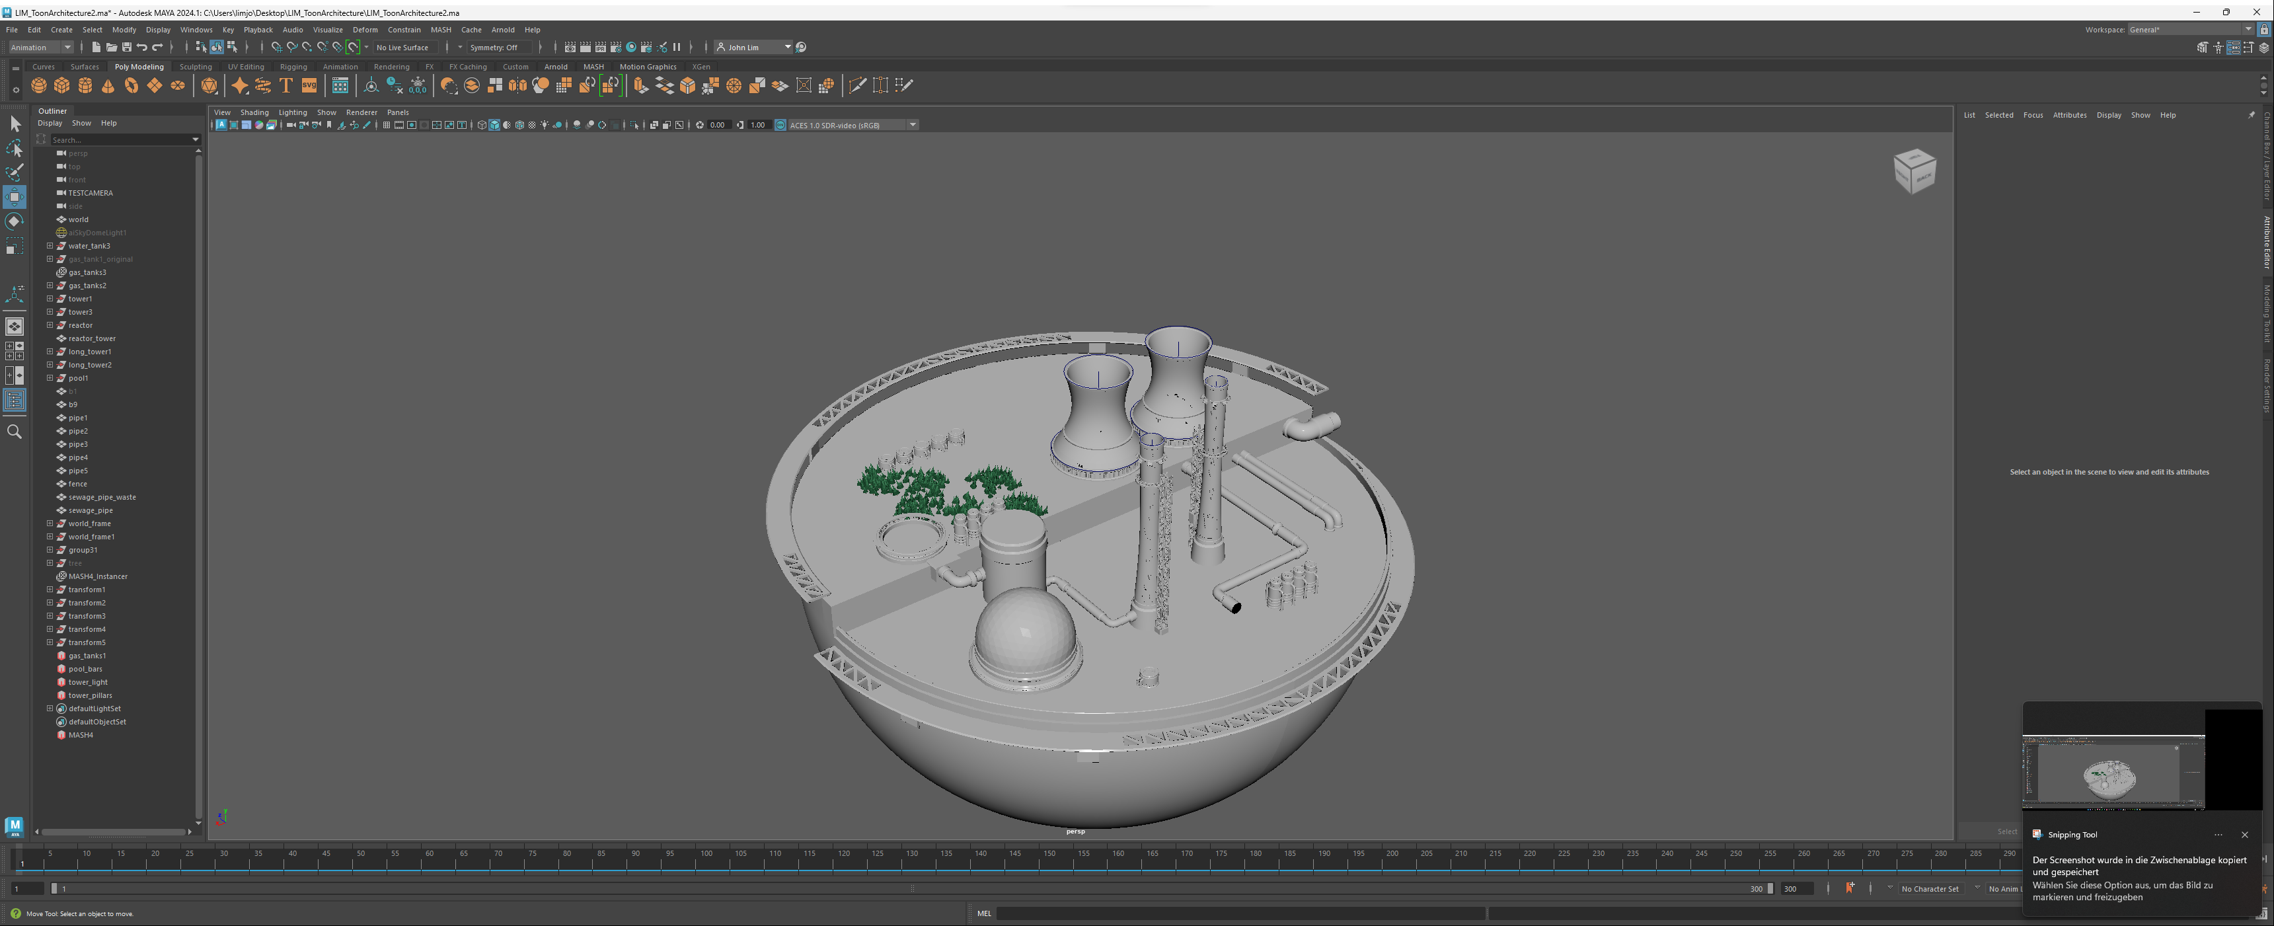The image size is (2274, 926).
Task: Click the toolbox search magnifier icon
Action: pyautogui.click(x=15, y=432)
